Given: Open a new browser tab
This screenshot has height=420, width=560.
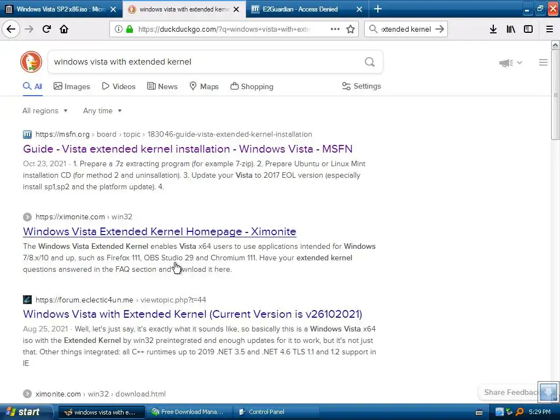Looking at the screenshot, I should [x=378, y=9].
